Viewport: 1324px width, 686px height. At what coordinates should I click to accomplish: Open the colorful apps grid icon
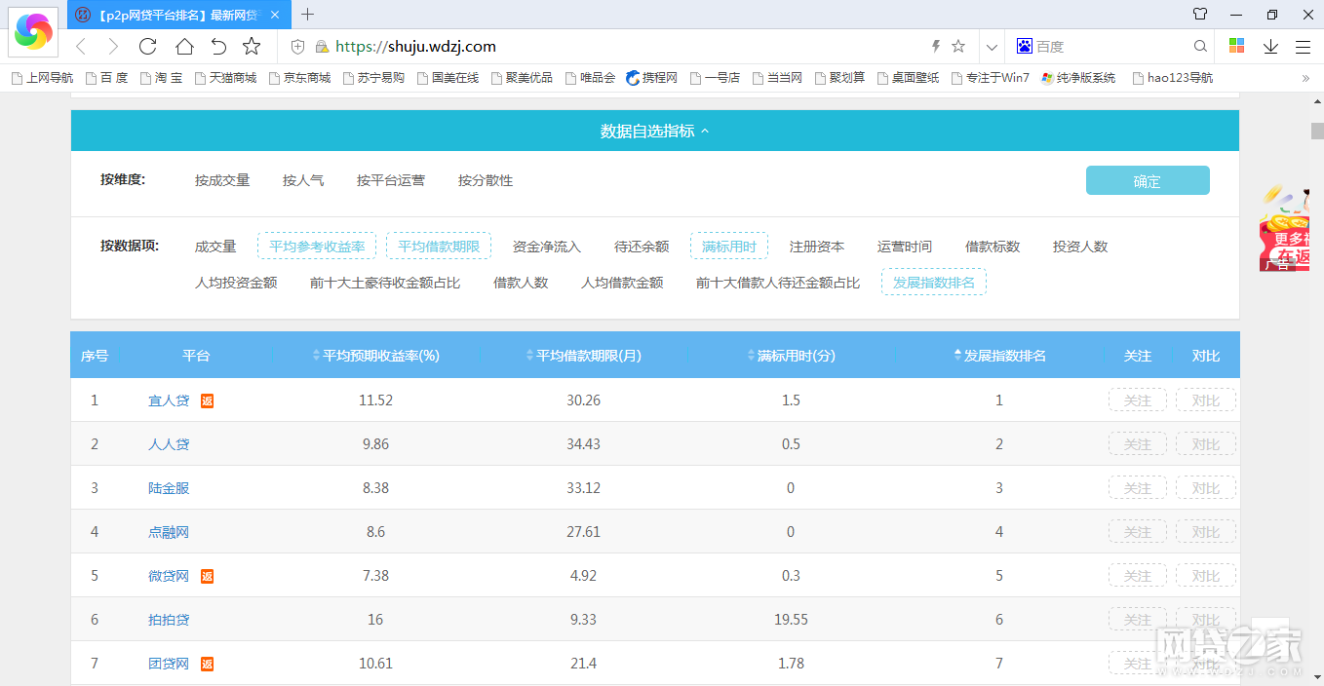(x=1237, y=47)
